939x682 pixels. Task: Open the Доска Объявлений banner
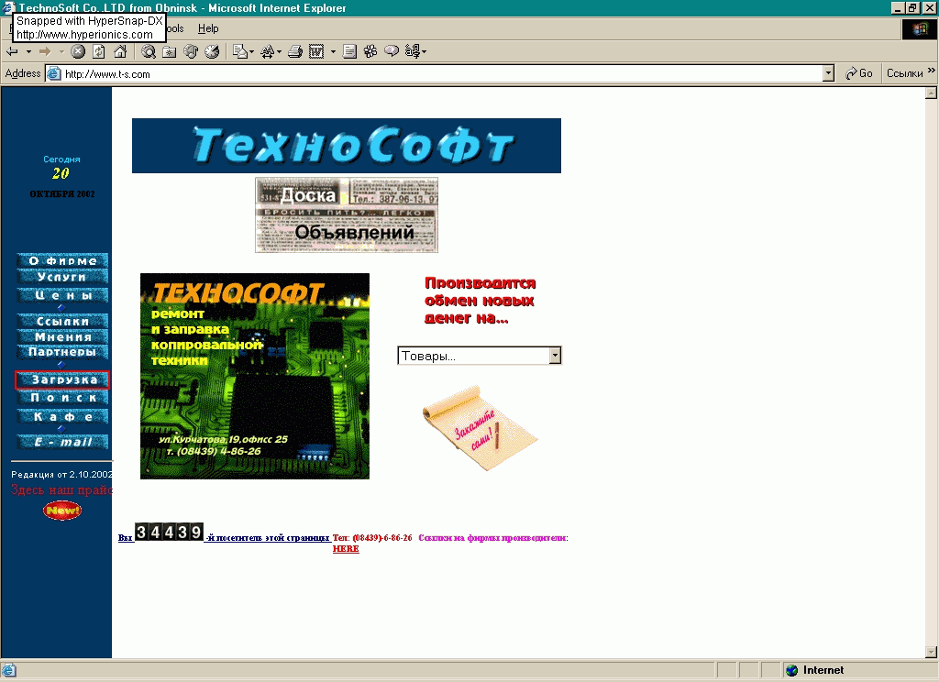tap(346, 214)
